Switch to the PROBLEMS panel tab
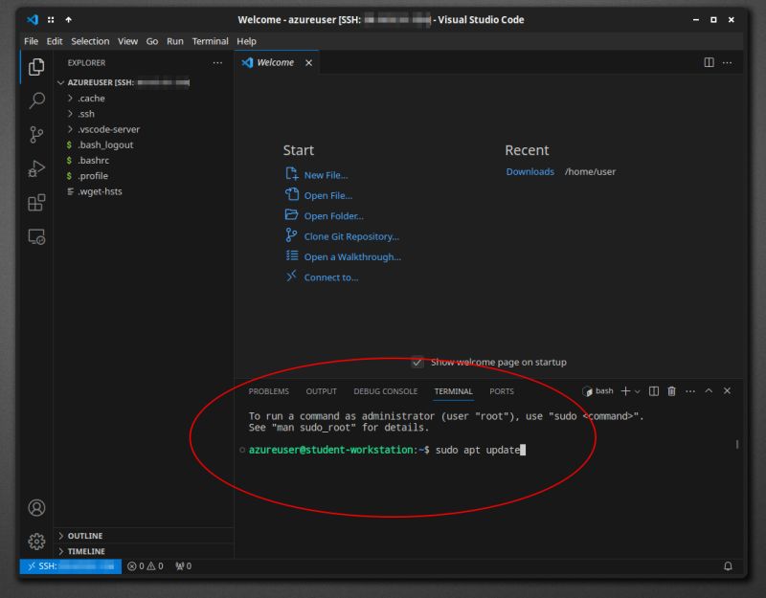Image resolution: width=766 pixels, height=598 pixels. (x=268, y=391)
